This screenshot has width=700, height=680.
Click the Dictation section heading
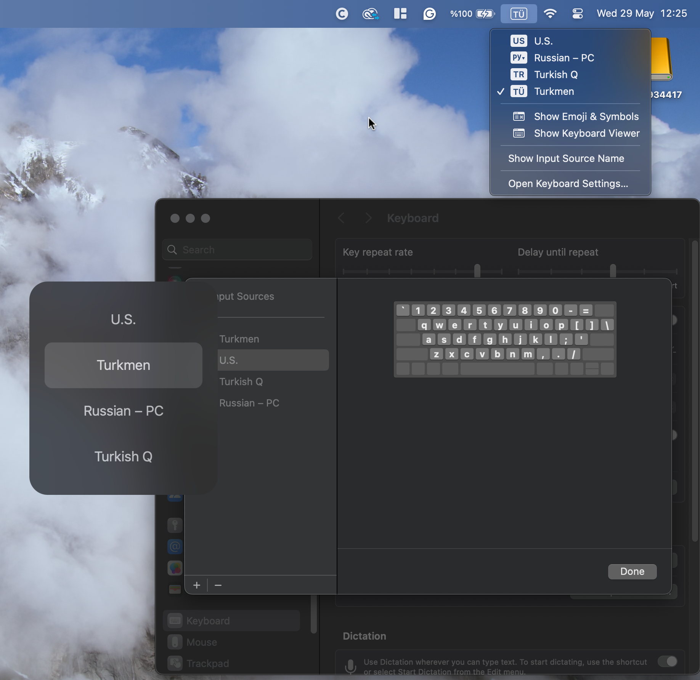[364, 636]
